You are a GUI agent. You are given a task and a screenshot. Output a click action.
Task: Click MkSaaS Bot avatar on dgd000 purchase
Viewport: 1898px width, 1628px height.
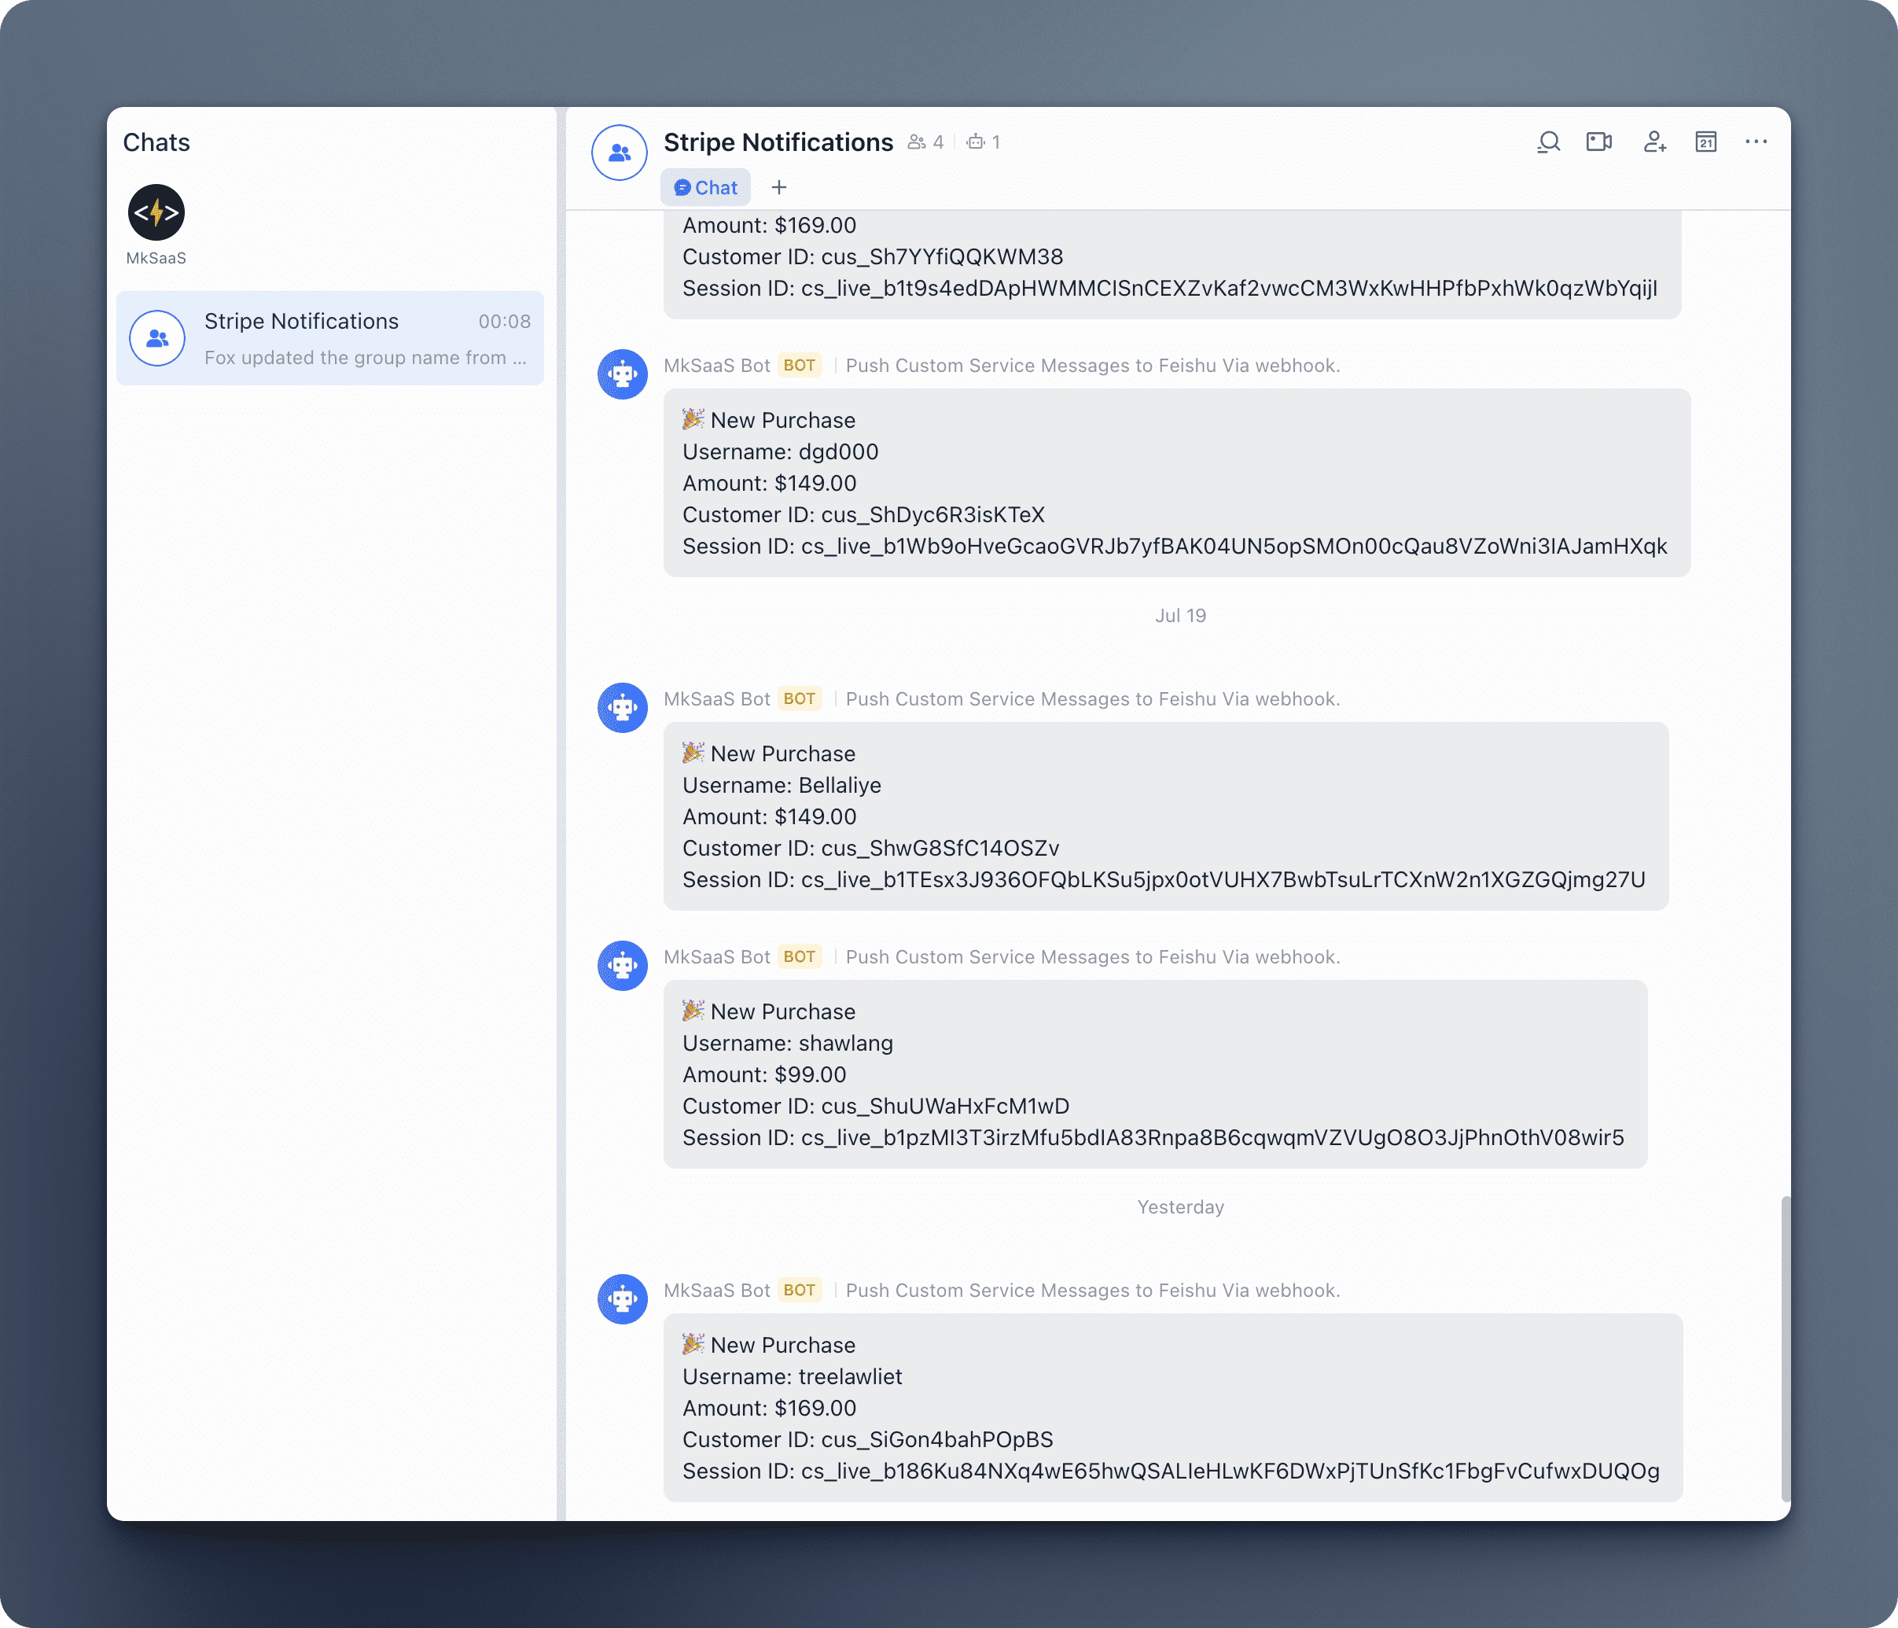coord(623,374)
